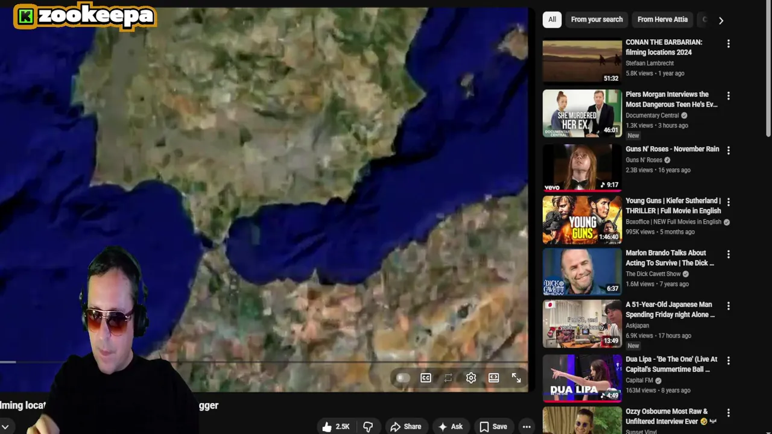Visit the Guns N' Roses channel name

coord(644,160)
